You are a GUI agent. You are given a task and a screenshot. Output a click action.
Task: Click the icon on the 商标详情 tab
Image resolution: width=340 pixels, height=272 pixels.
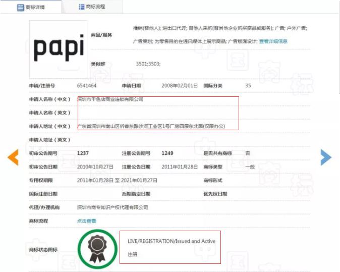[20, 8]
